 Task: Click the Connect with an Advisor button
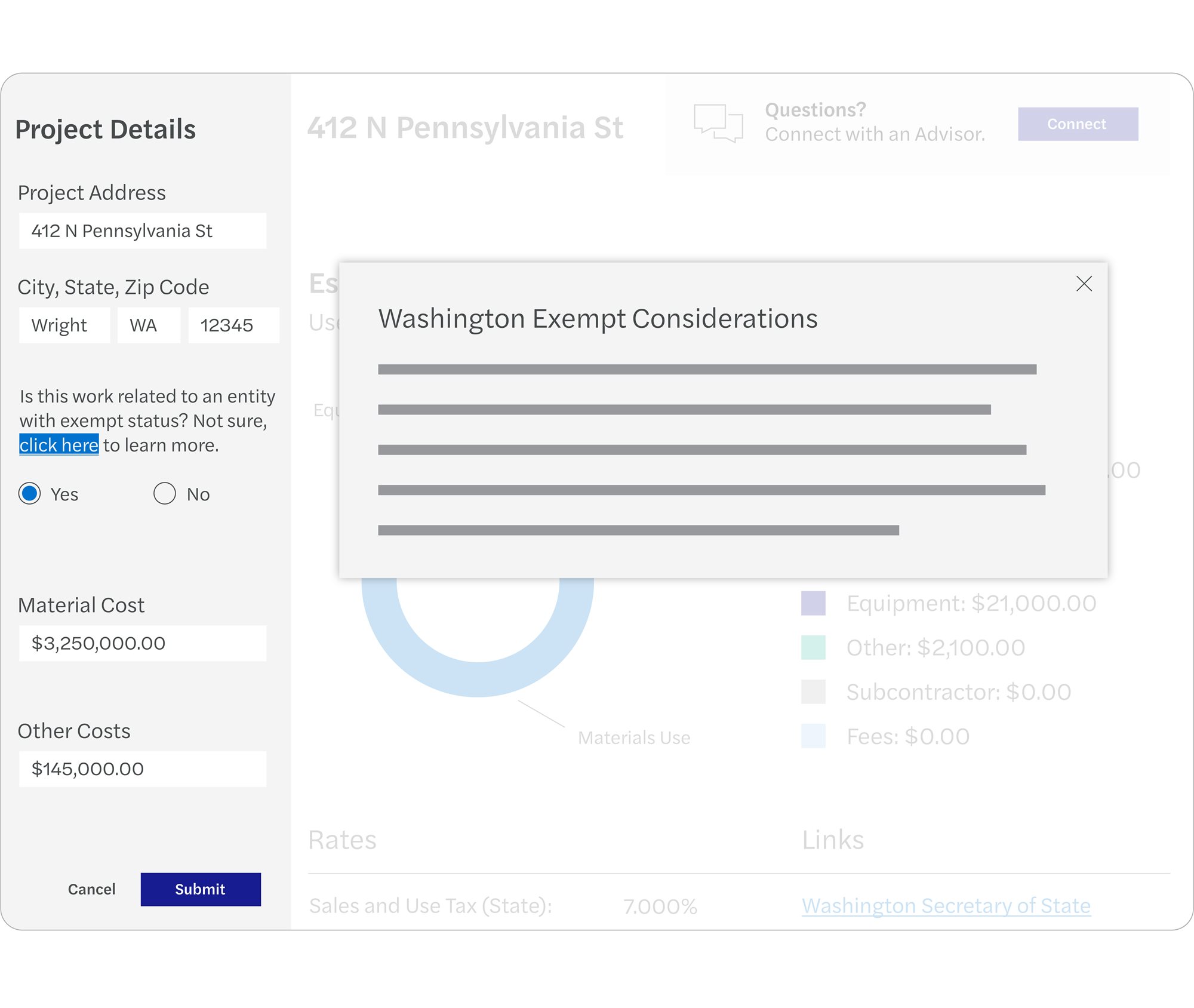(x=1077, y=124)
